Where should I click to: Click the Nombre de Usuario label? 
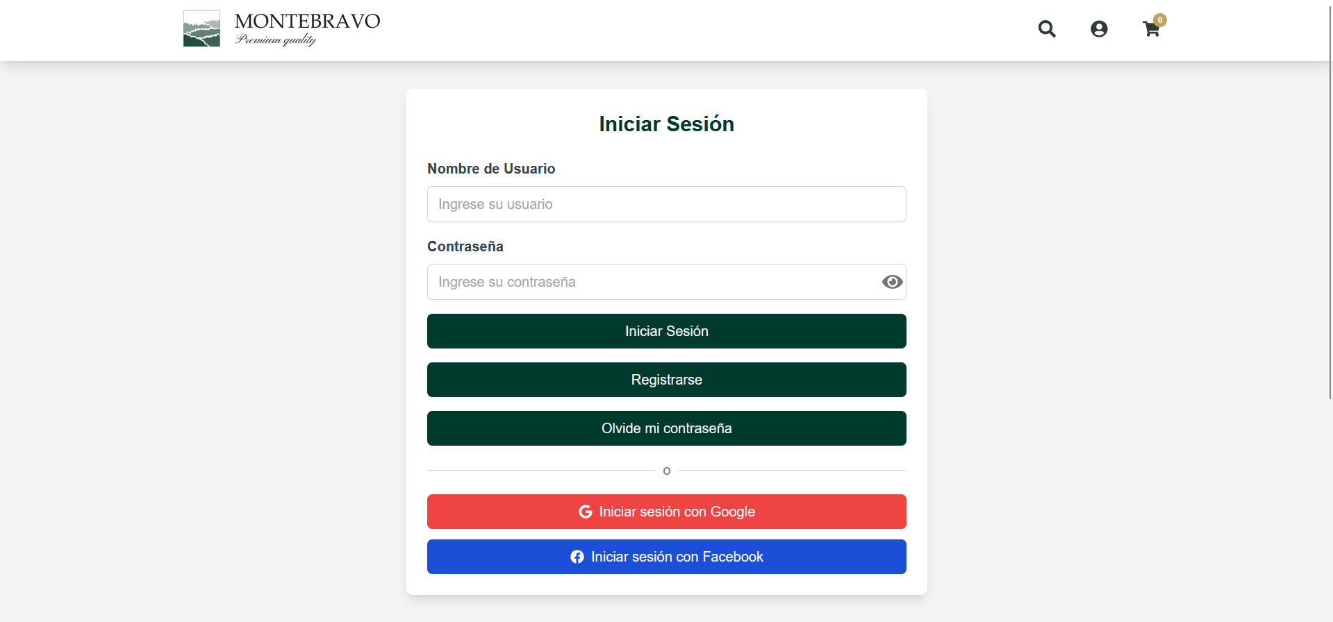tap(491, 169)
